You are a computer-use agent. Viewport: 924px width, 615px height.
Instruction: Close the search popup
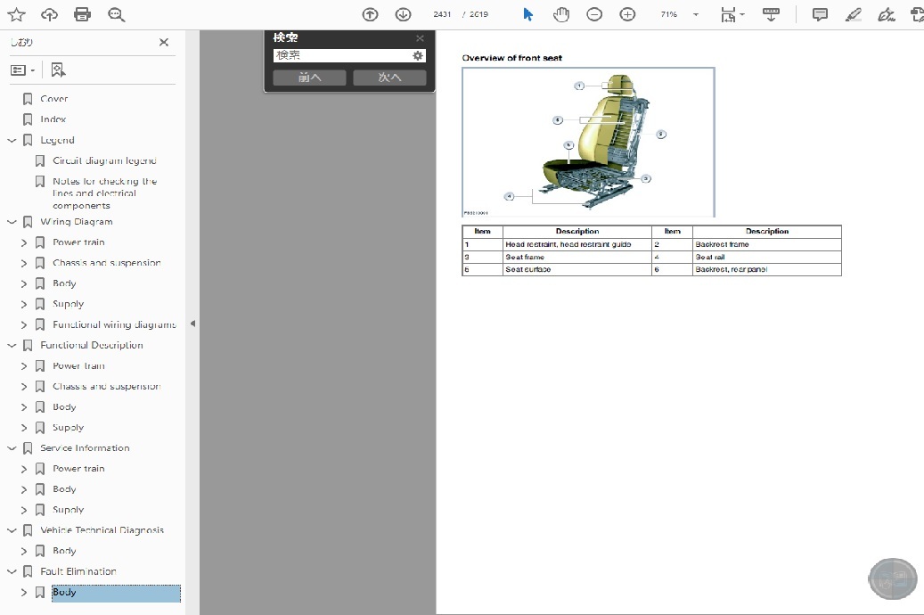click(420, 38)
